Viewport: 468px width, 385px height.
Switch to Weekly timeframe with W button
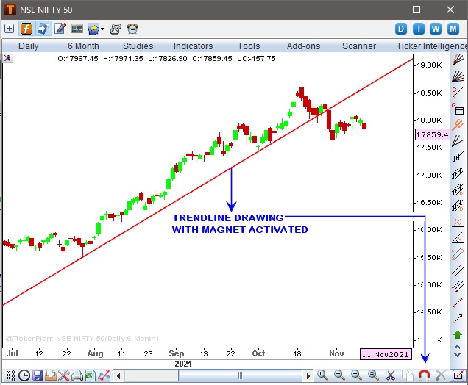click(436, 29)
